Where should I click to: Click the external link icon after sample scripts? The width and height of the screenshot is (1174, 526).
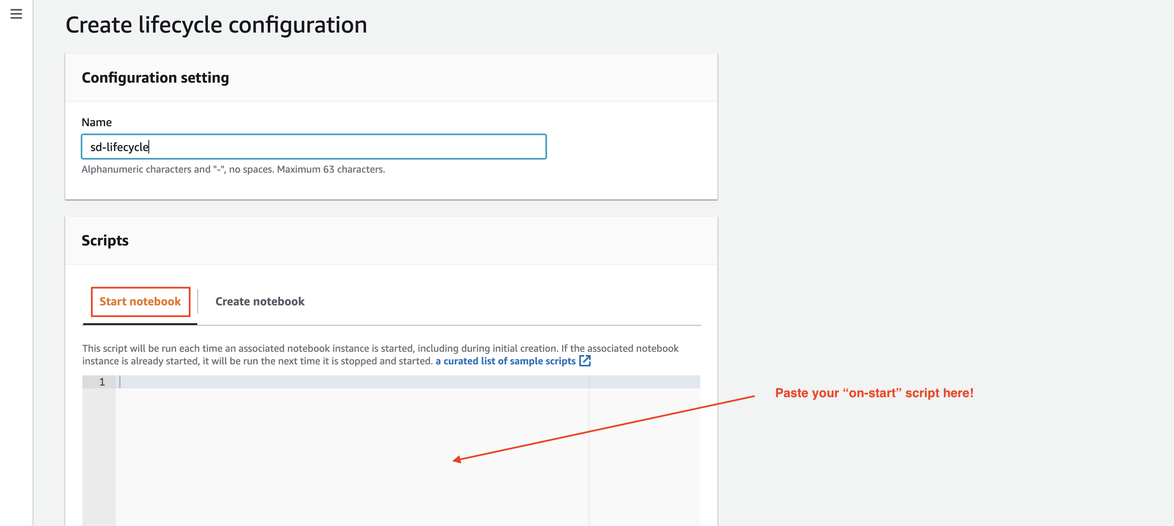coord(585,361)
